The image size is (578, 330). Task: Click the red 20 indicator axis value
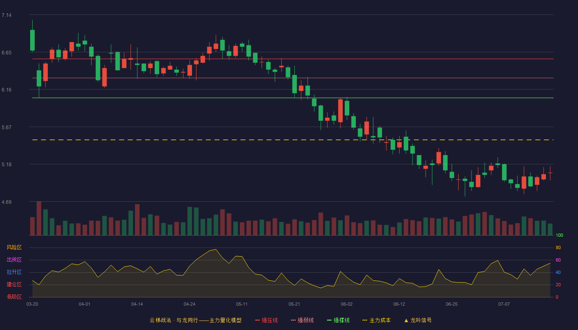click(558, 285)
